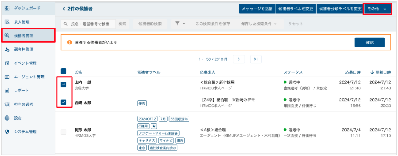Check the 駒形 太郎 row checkbox

pos(63,132)
